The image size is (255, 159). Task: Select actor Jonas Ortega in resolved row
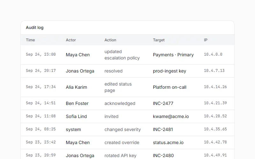pos(80,71)
